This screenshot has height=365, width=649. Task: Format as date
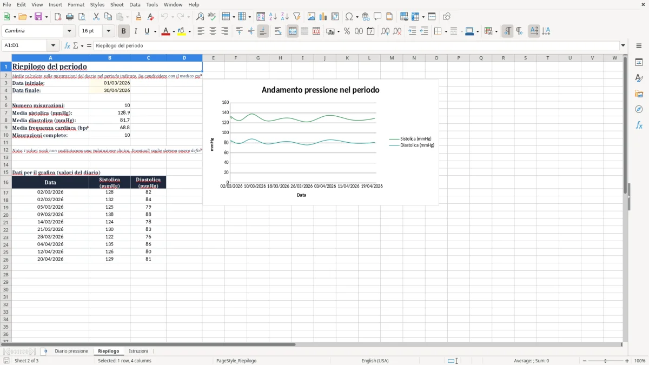371,31
